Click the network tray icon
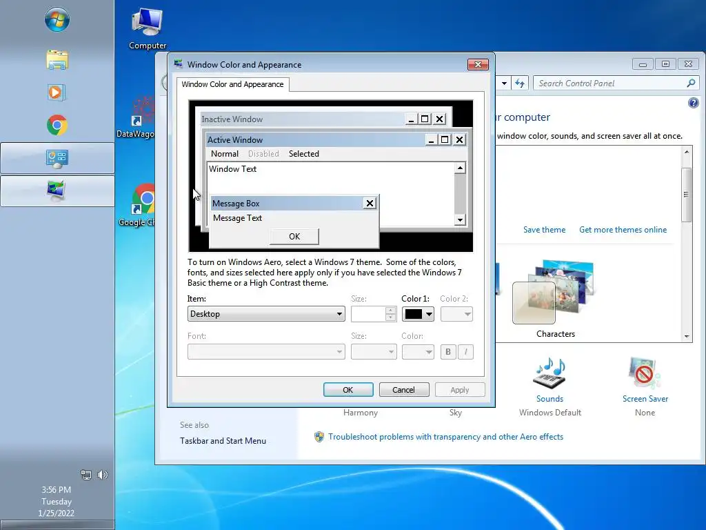The image size is (706, 530). click(85, 475)
